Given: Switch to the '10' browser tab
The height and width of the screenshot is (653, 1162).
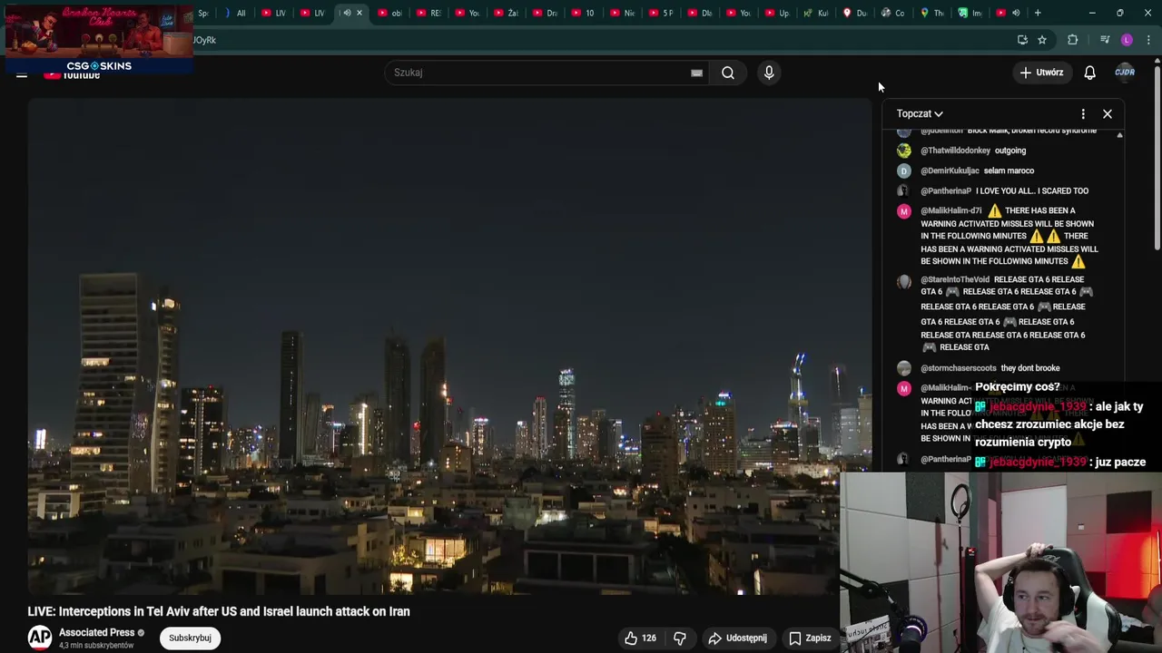Looking at the screenshot, I should click(584, 13).
